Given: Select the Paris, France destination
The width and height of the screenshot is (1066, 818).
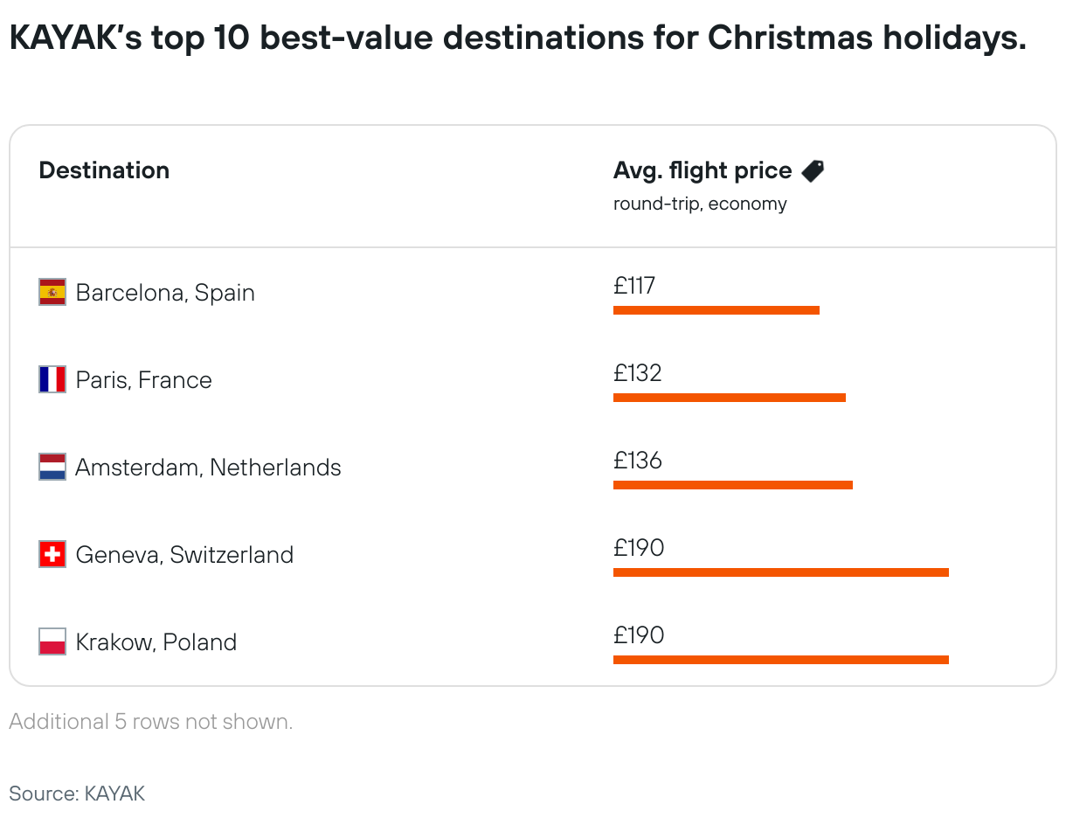Looking at the screenshot, I should (x=144, y=379).
